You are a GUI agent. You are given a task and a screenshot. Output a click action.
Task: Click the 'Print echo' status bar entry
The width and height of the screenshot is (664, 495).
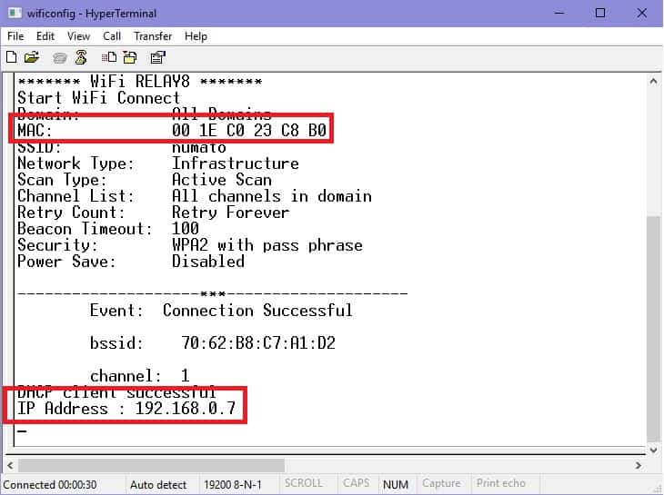tap(501, 483)
